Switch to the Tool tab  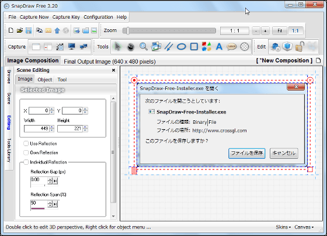coord(62,79)
